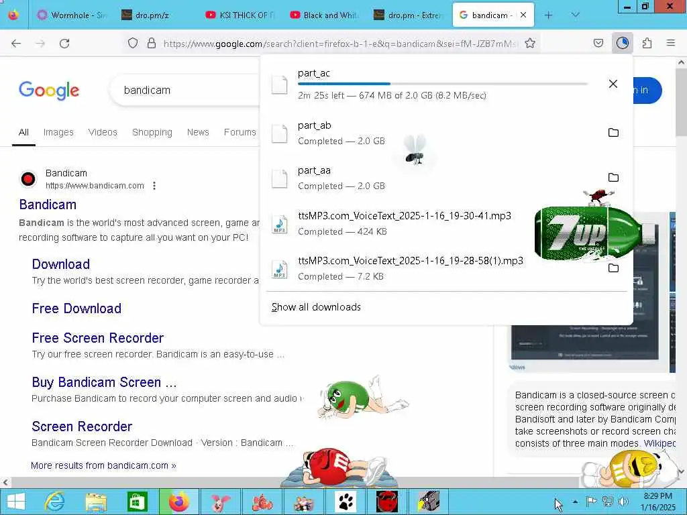This screenshot has width=687, height=515.
Task: Switch to the Wormhole tab
Action: point(71,15)
